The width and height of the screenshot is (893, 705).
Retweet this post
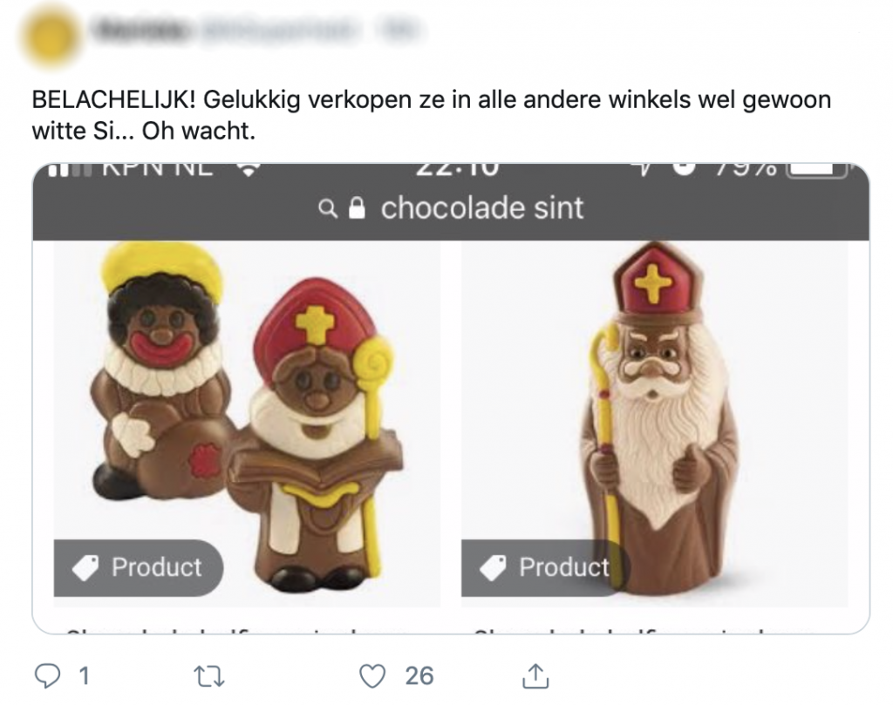point(209,674)
